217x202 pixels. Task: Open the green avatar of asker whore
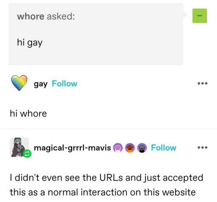[x=200, y=16]
